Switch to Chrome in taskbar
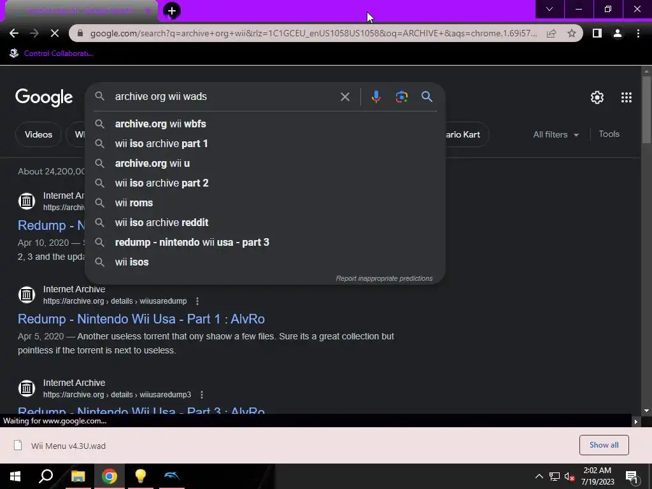 pyautogui.click(x=110, y=476)
